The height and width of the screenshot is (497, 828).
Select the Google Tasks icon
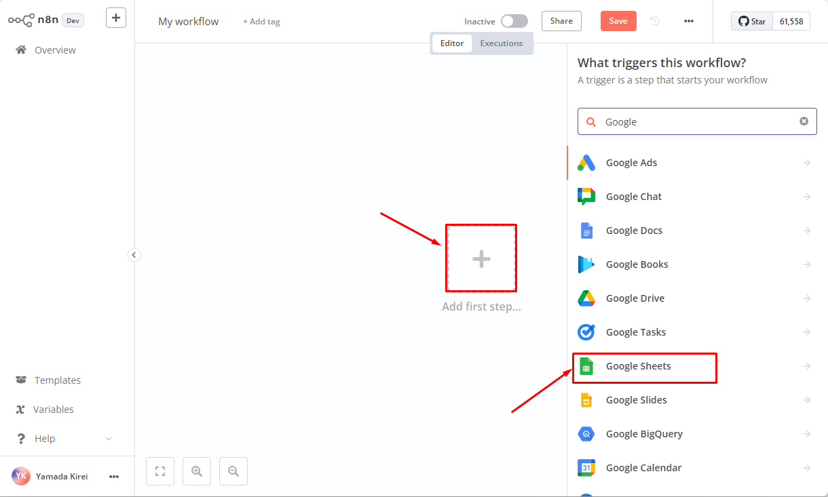point(586,332)
